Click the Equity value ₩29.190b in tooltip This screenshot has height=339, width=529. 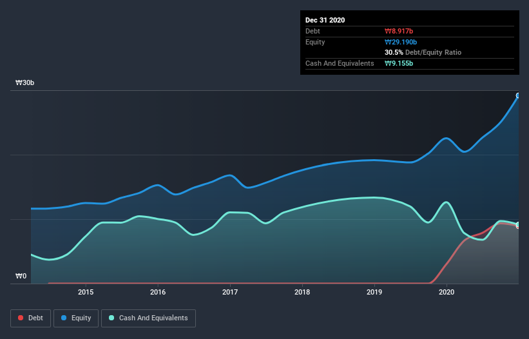[x=401, y=42]
